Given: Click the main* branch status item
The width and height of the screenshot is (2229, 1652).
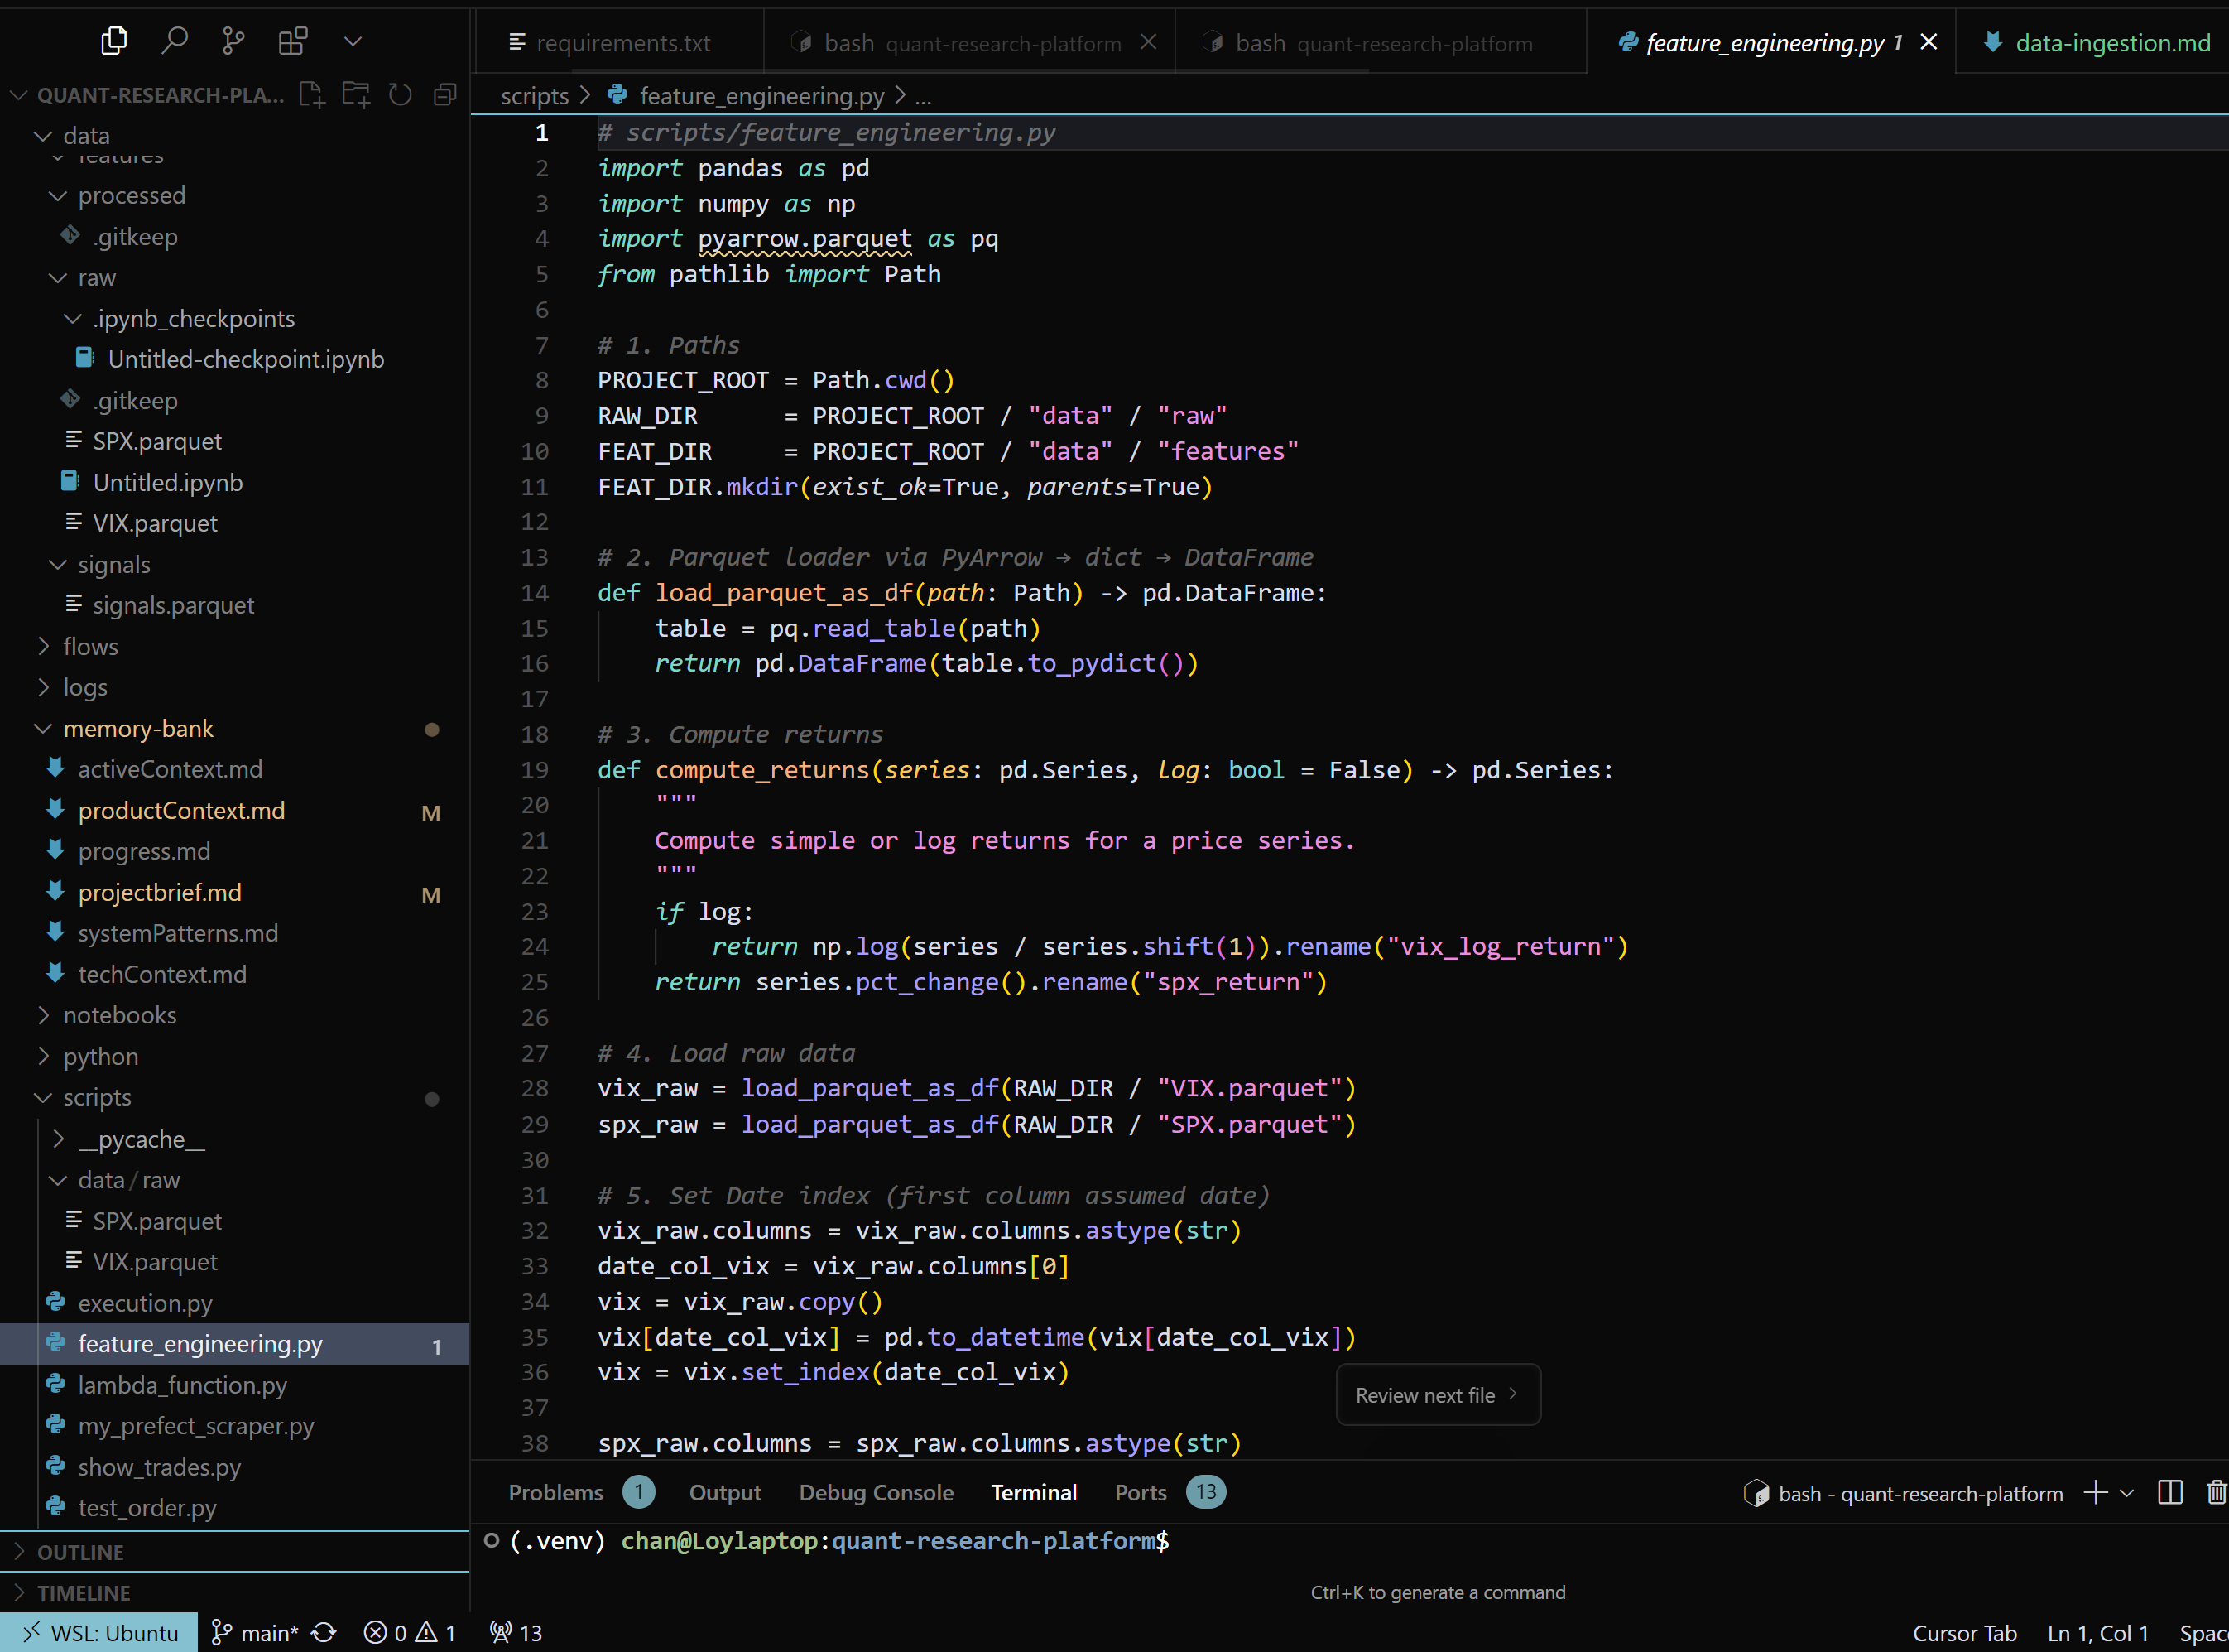Looking at the screenshot, I should coord(256,1633).
